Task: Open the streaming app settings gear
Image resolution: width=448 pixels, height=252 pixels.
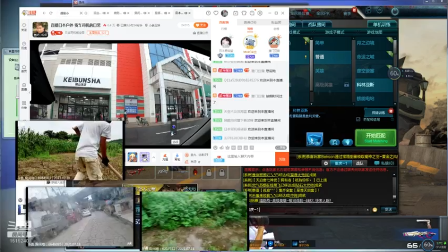Action: click(260, 13)
